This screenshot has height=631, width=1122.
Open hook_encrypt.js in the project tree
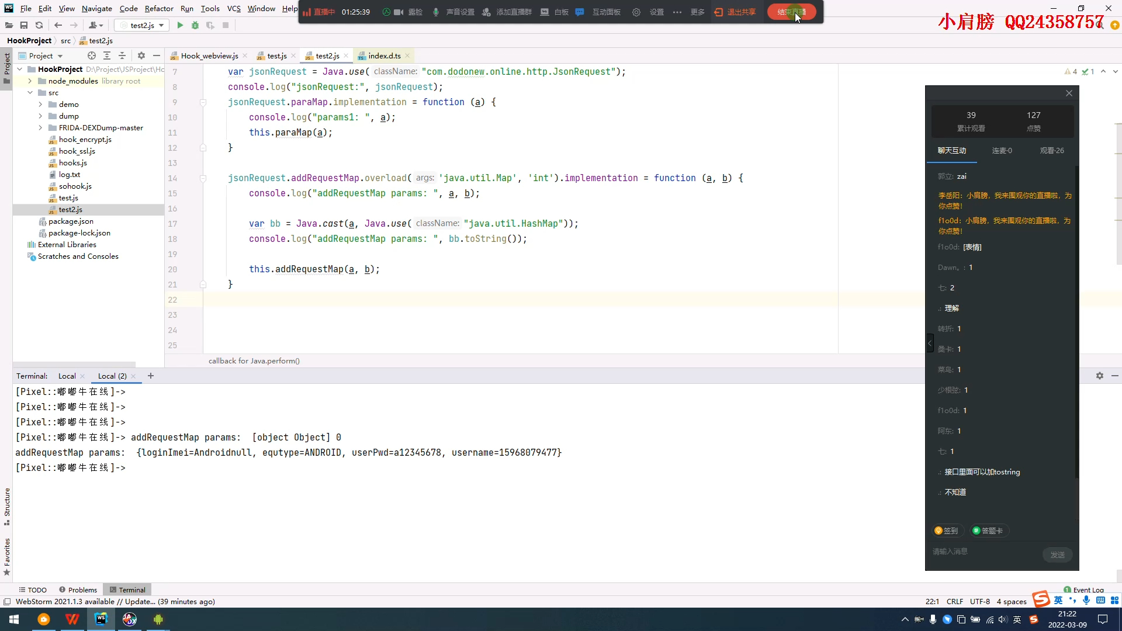(x=85, y=140)
